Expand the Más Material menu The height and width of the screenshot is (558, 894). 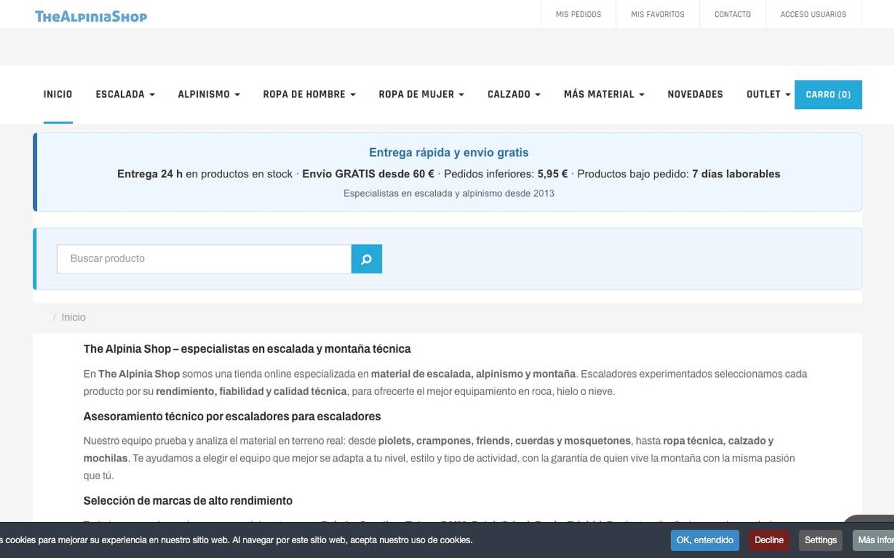pos(604,94)
